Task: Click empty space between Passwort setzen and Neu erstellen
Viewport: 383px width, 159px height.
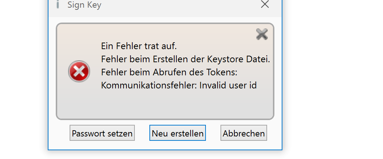Action: (x=142, y=133)
